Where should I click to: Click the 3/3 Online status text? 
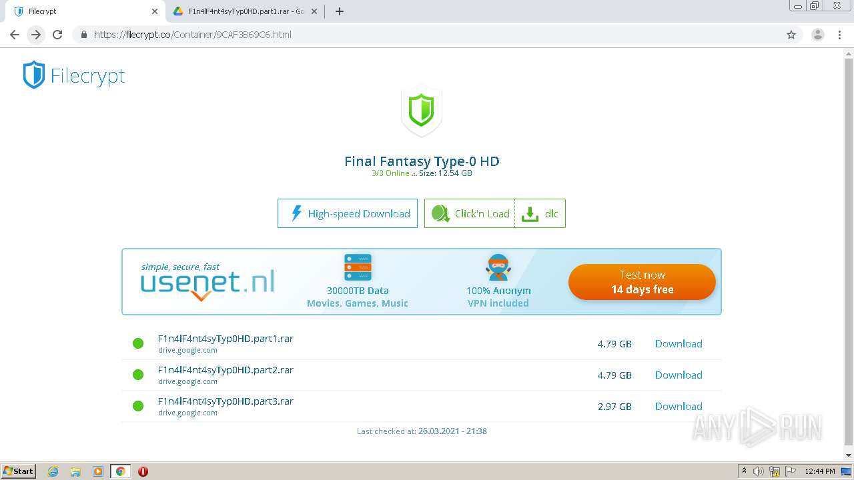click(x=390, y=173)
